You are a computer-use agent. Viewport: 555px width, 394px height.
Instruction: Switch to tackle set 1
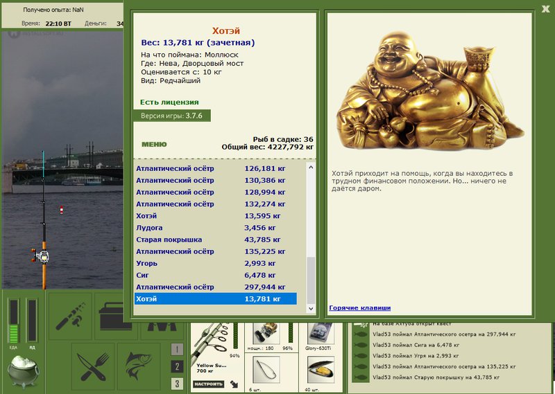coord(177,350)
